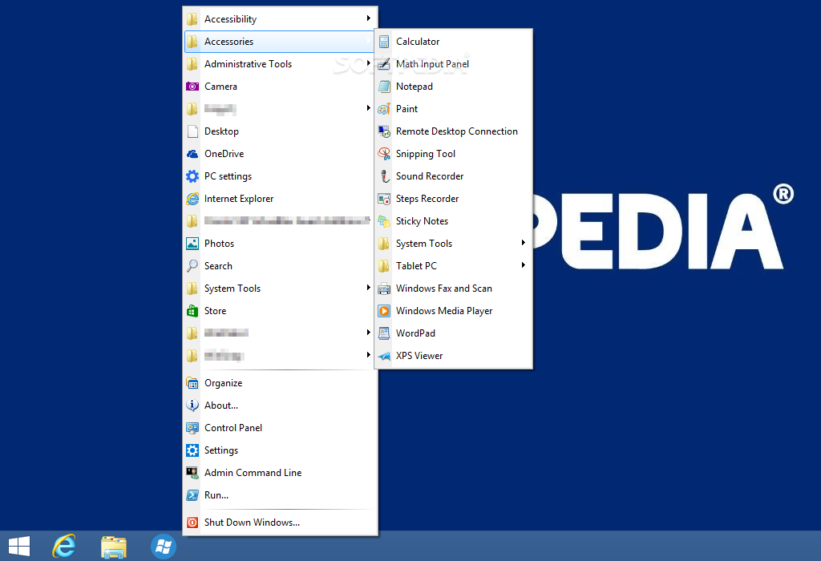Viewport: 821px width, 561px height.
Task: Open XPS Viewer text entry
Action: (x=419, y=356)
